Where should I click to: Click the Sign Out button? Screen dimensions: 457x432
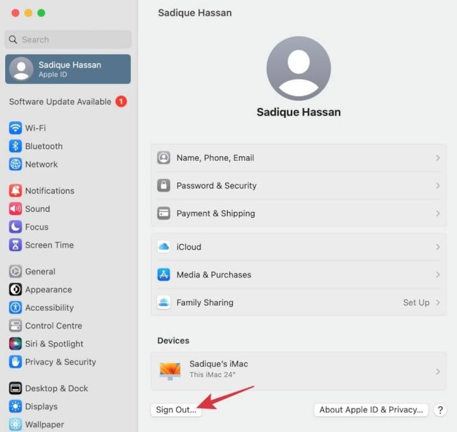coord(176,410)
